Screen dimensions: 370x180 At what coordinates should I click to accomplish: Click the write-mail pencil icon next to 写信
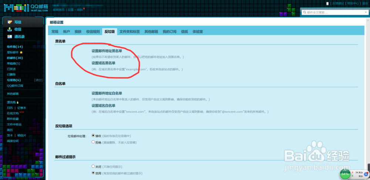pos(10,22)
